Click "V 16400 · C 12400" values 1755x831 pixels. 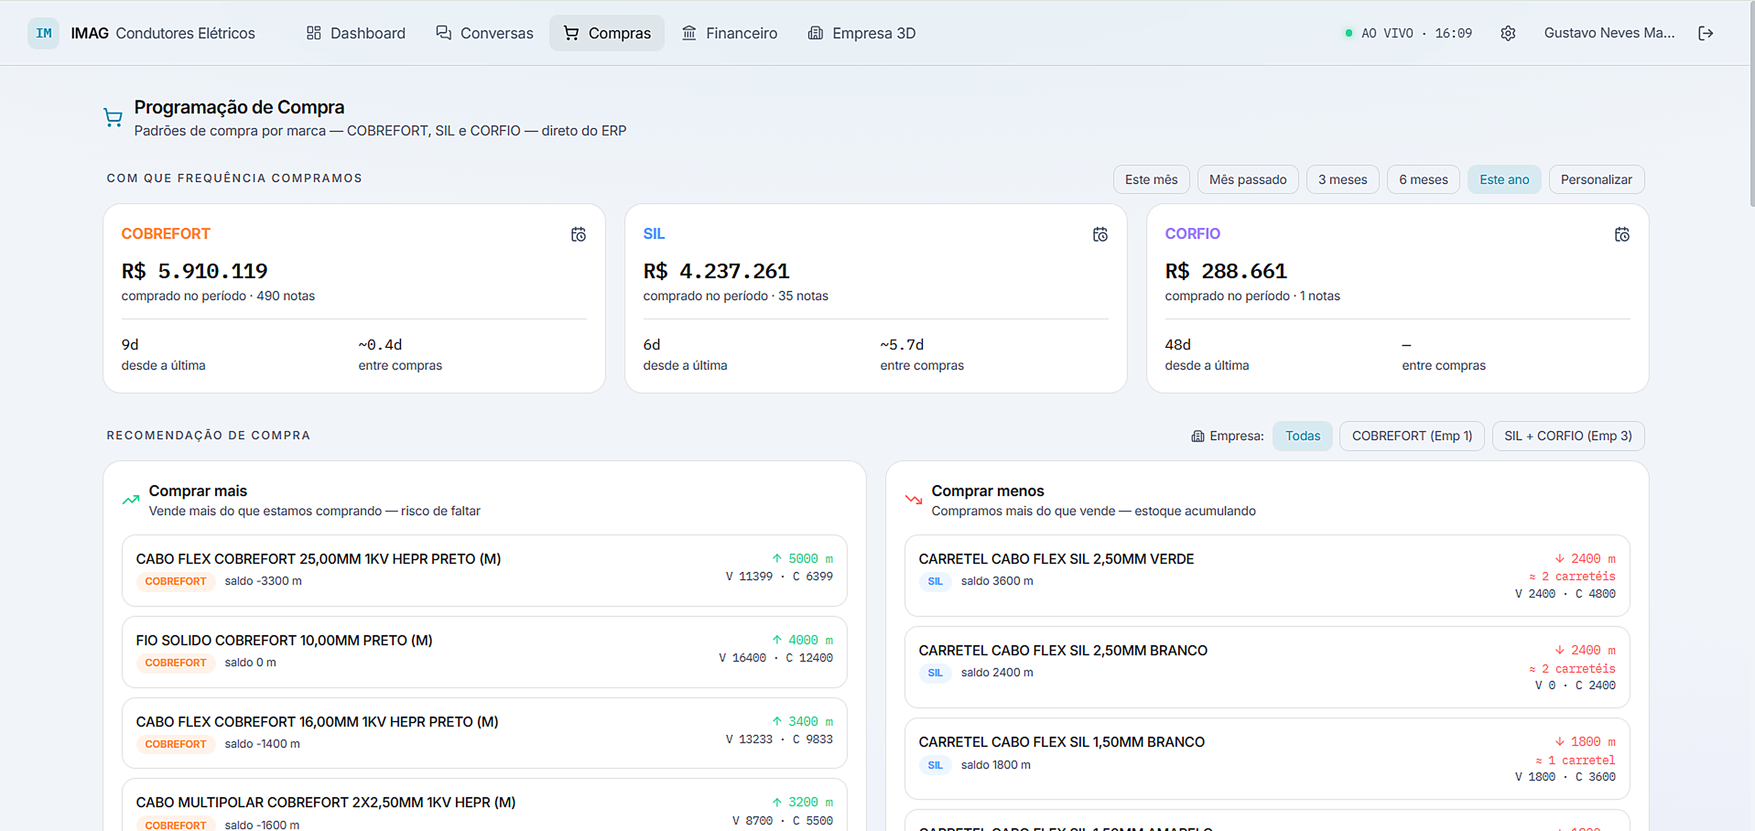[775, 658]
